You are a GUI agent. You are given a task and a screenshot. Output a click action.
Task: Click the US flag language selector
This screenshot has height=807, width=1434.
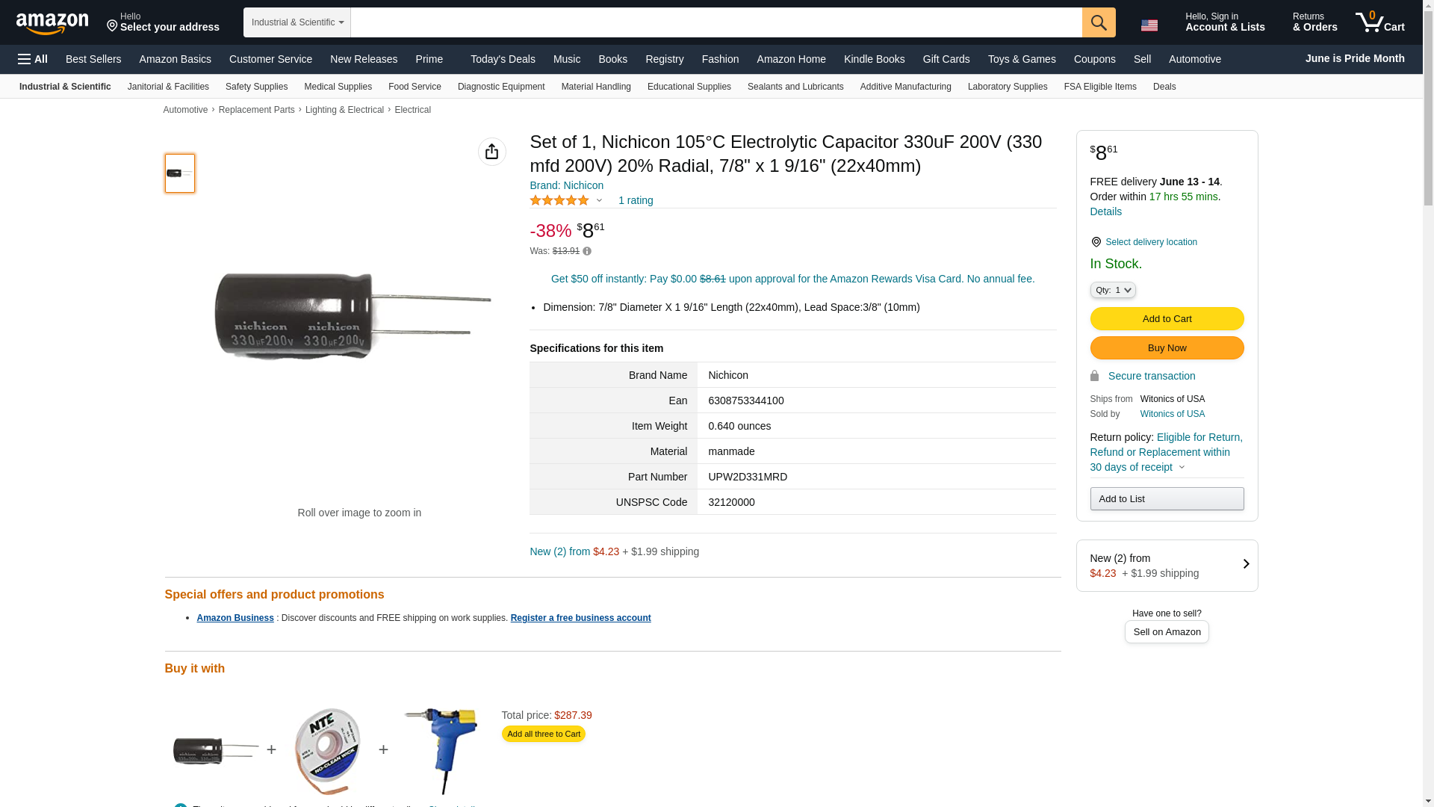point(1149,25)
